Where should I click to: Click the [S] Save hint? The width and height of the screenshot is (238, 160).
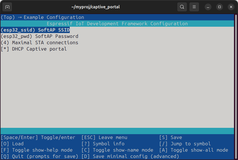point(171,137)
